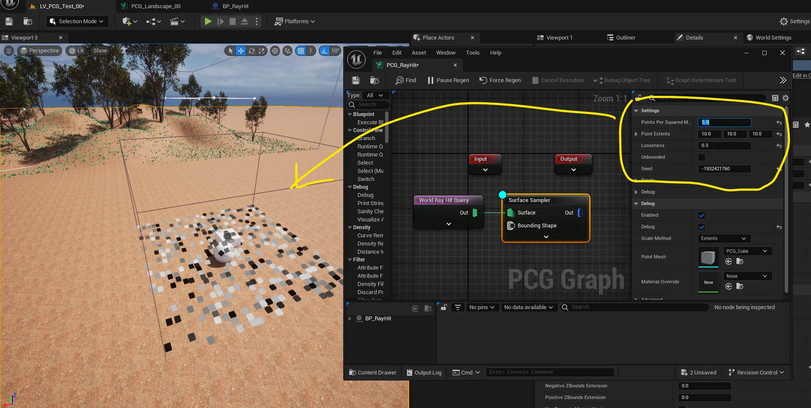Open Content Drawer button
811x408 pixels.
(373, 373)
